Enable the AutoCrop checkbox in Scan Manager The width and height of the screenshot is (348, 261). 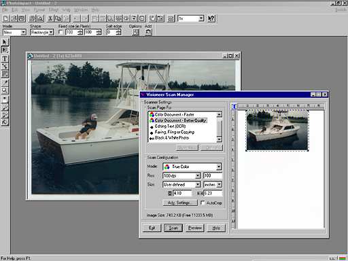click(x=203, y=203)
